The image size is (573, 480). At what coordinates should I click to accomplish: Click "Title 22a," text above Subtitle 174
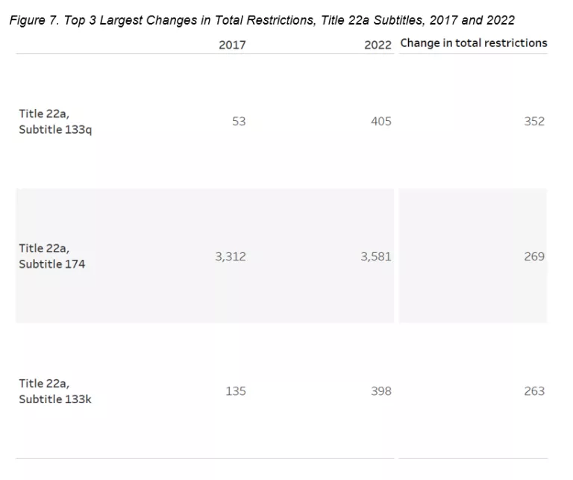point(44,249)
